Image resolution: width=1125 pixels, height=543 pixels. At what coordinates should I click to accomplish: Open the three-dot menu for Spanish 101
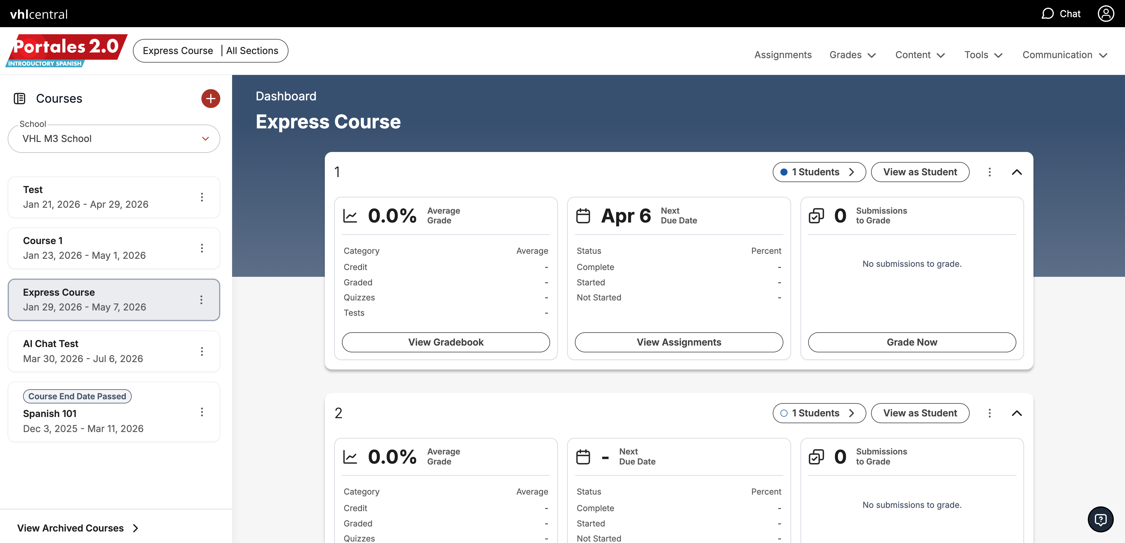pyautogui.click(x=202, y=412)
